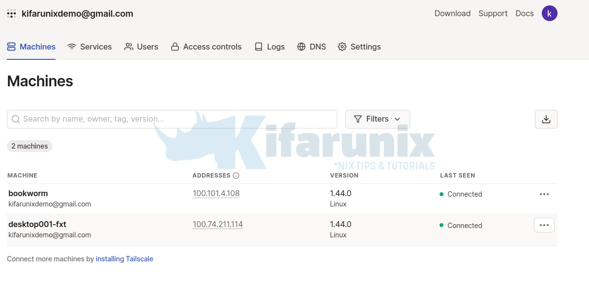Switch to the Machines tab

point(31,47)
